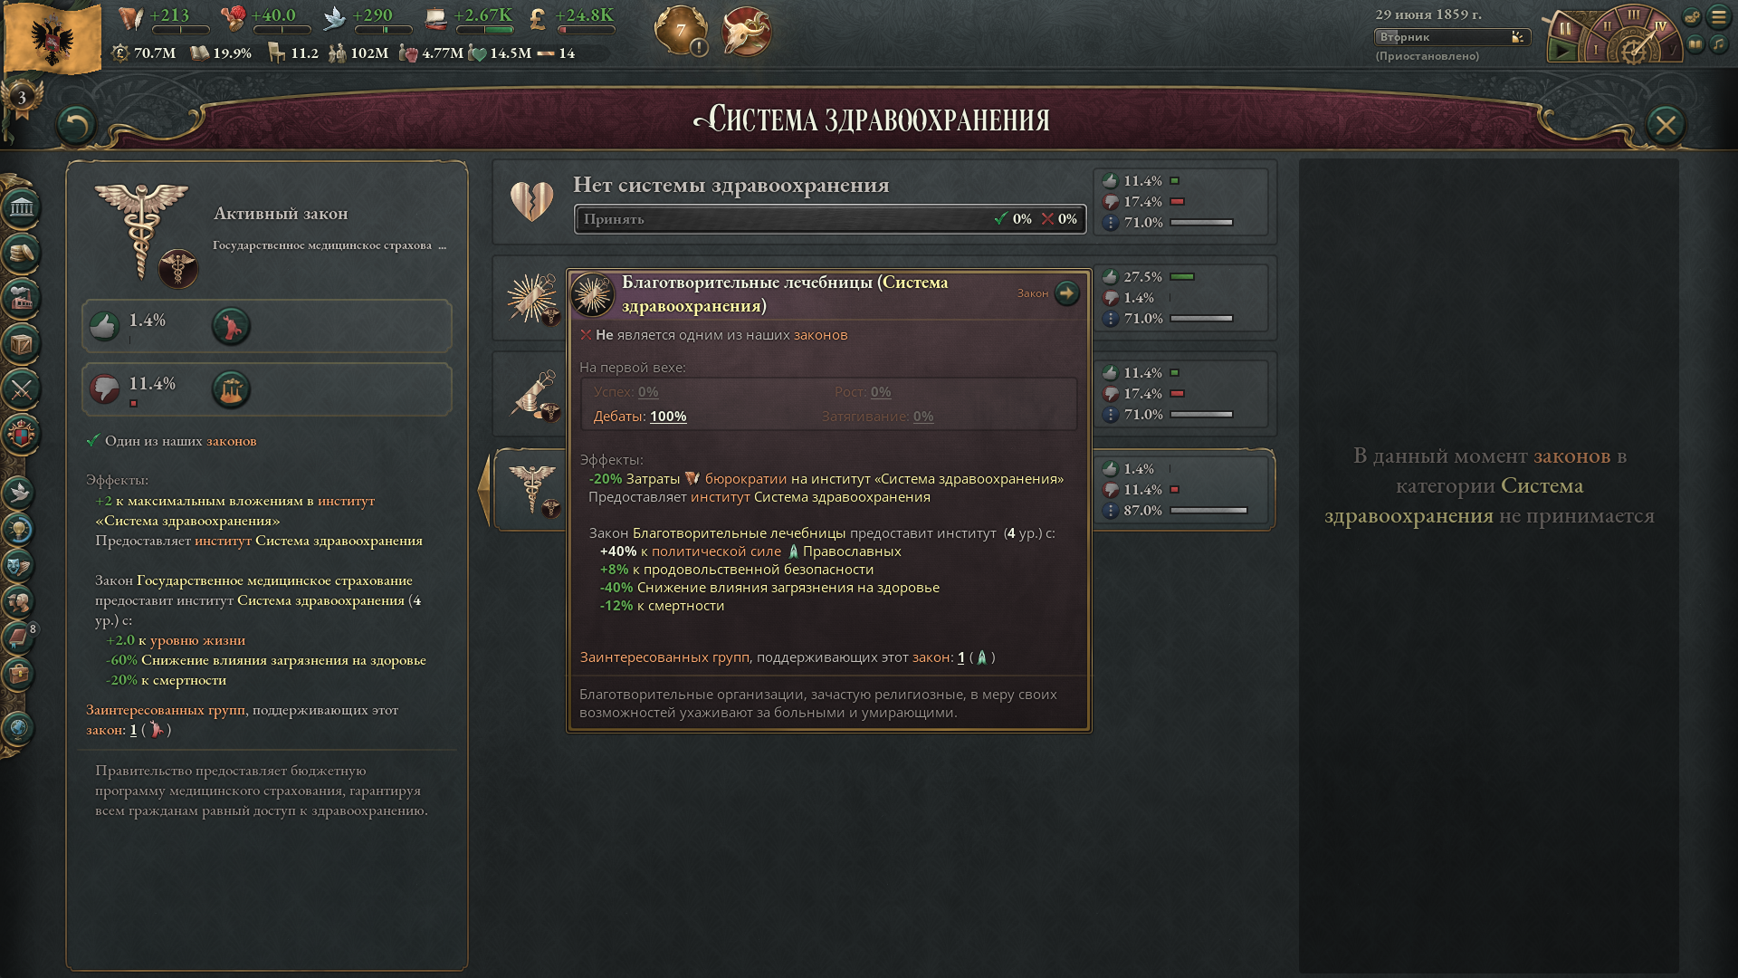The width and height of the screenshot is (1738, 978).
Task: Toggle the game pause button
Action: click(x=1564, y=27)
